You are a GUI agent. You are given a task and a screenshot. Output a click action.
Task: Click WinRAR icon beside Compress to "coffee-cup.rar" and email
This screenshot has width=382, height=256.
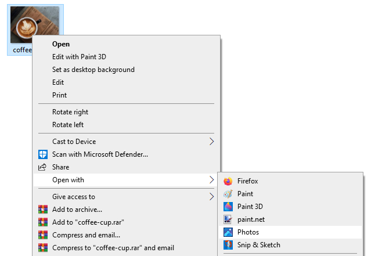coord(43,247)
